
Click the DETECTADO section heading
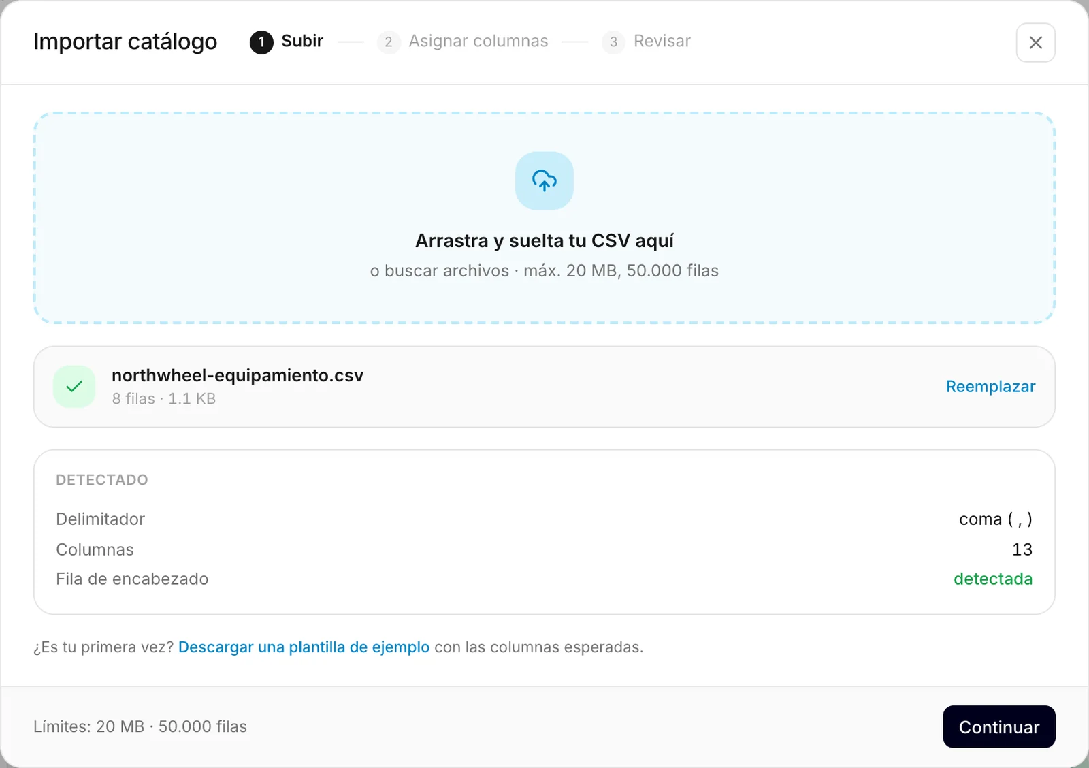tap(102, 480)
